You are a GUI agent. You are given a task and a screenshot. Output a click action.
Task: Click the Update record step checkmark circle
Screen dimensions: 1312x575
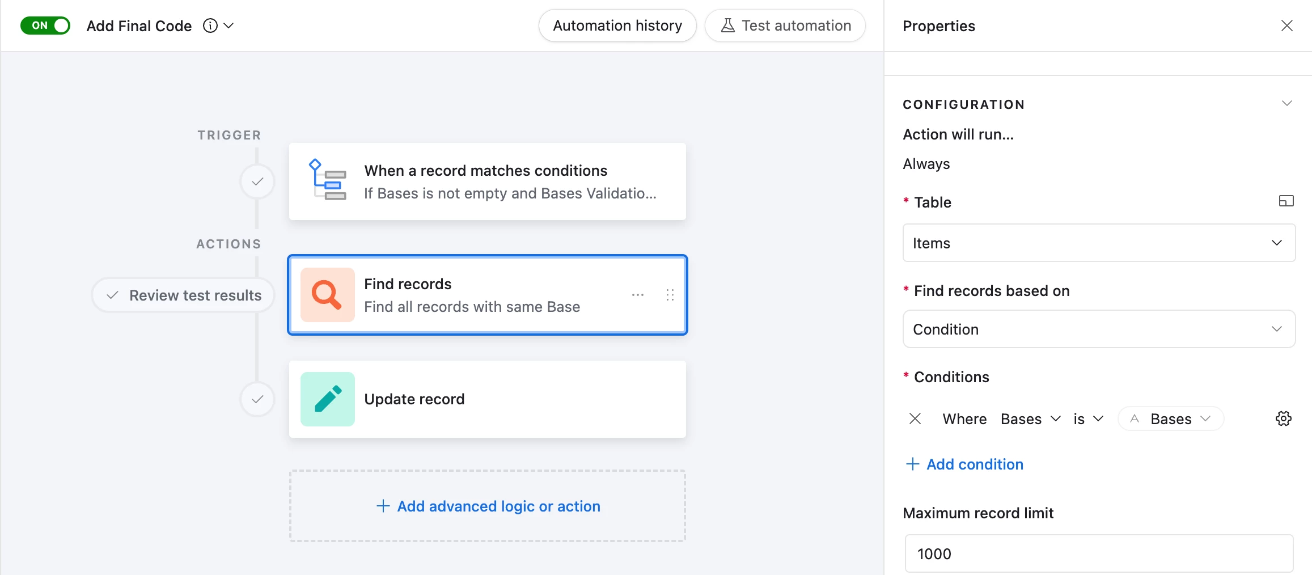click(x=257, y=399)
